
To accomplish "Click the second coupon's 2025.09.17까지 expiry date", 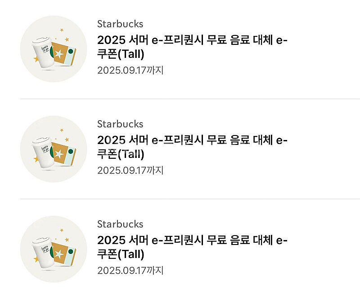I will (130, 170).
